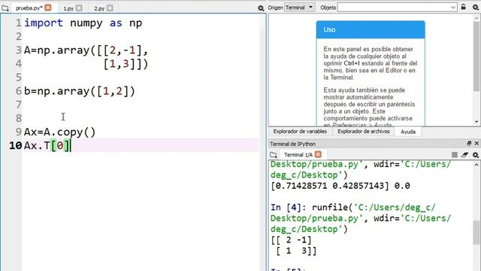The image size is (481, 271).
Task: Close the 1.py editor tab
Action: pyautogui.click(x=79, y=8)
